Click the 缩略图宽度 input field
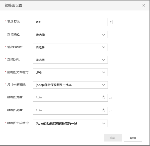 click(70, 98)
